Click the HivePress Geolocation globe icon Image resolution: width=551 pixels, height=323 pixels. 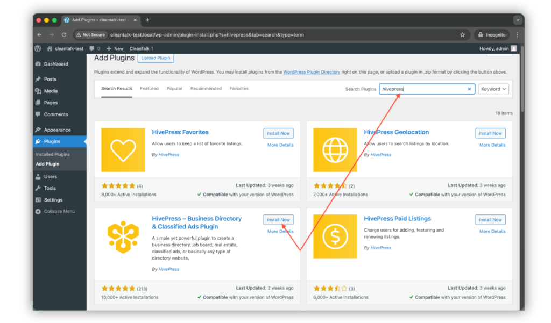(335, 150)
